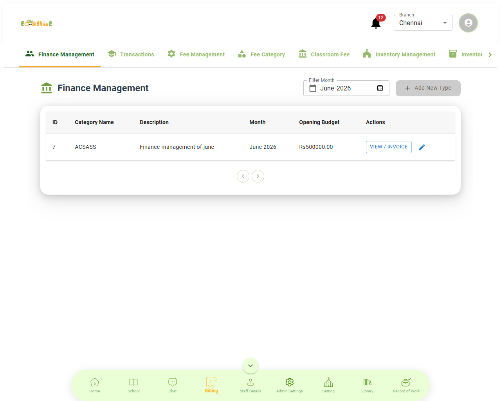Click the Category Name column header
This screenshot has width=501, height=401.
tap(94, 122)
